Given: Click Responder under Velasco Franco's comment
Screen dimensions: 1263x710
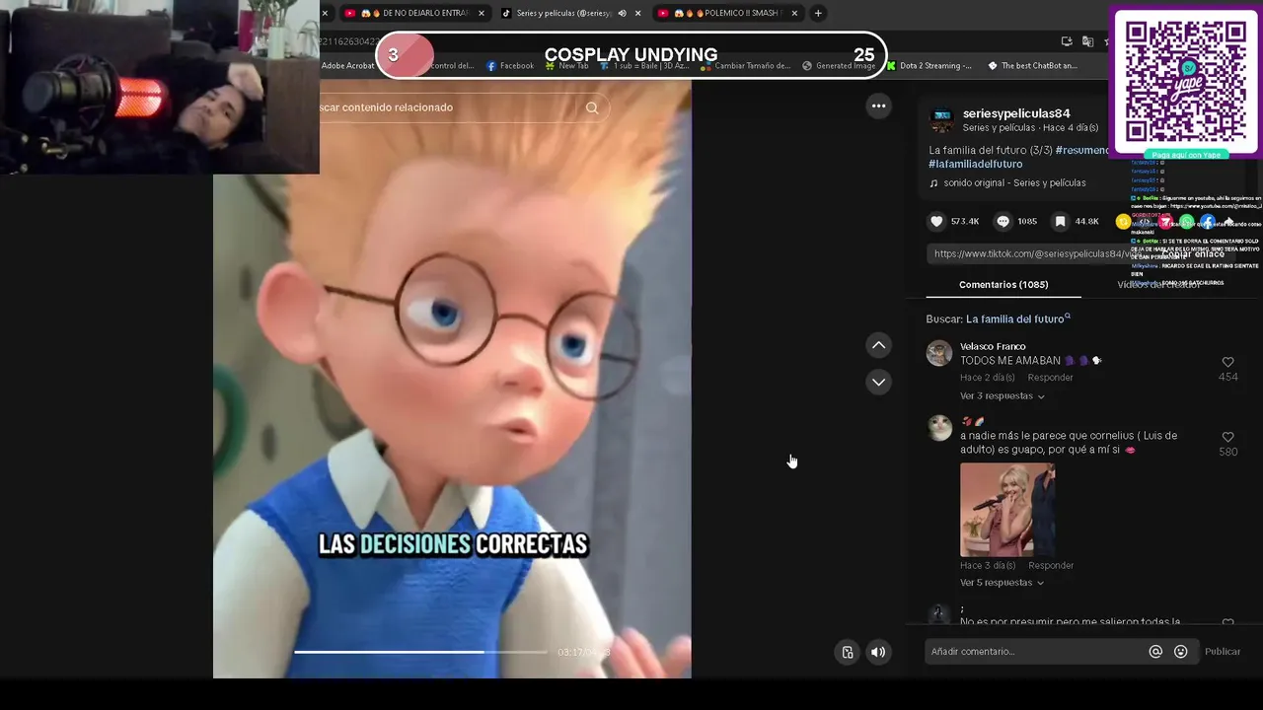Looking at the screenshot, I should click(x=1051, y=378).
